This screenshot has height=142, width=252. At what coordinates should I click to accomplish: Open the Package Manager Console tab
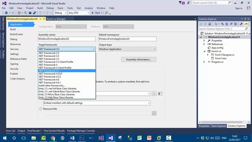pos(81,131)
